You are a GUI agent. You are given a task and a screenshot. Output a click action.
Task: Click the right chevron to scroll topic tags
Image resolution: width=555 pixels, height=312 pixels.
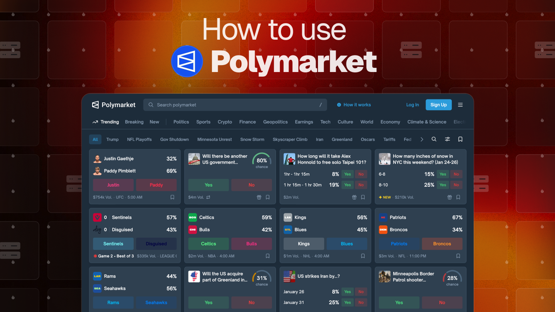point(422,139)
